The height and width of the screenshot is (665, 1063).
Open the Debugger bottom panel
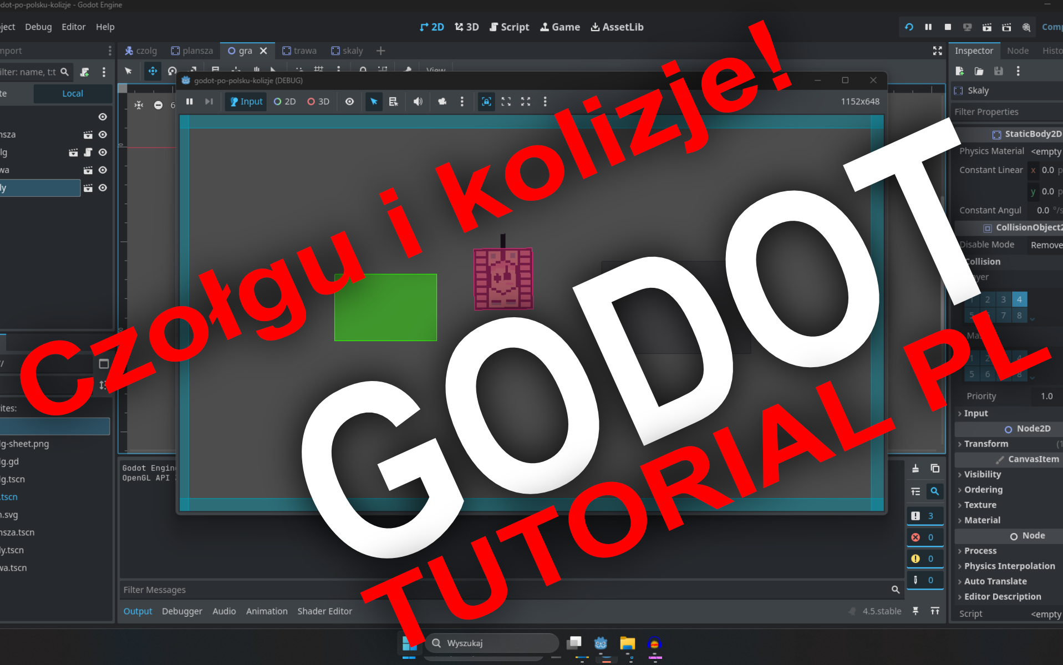tap(182, 611)
